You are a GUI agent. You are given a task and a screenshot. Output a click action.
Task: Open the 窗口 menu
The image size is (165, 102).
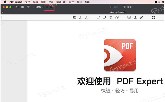(x=79, y=2)
